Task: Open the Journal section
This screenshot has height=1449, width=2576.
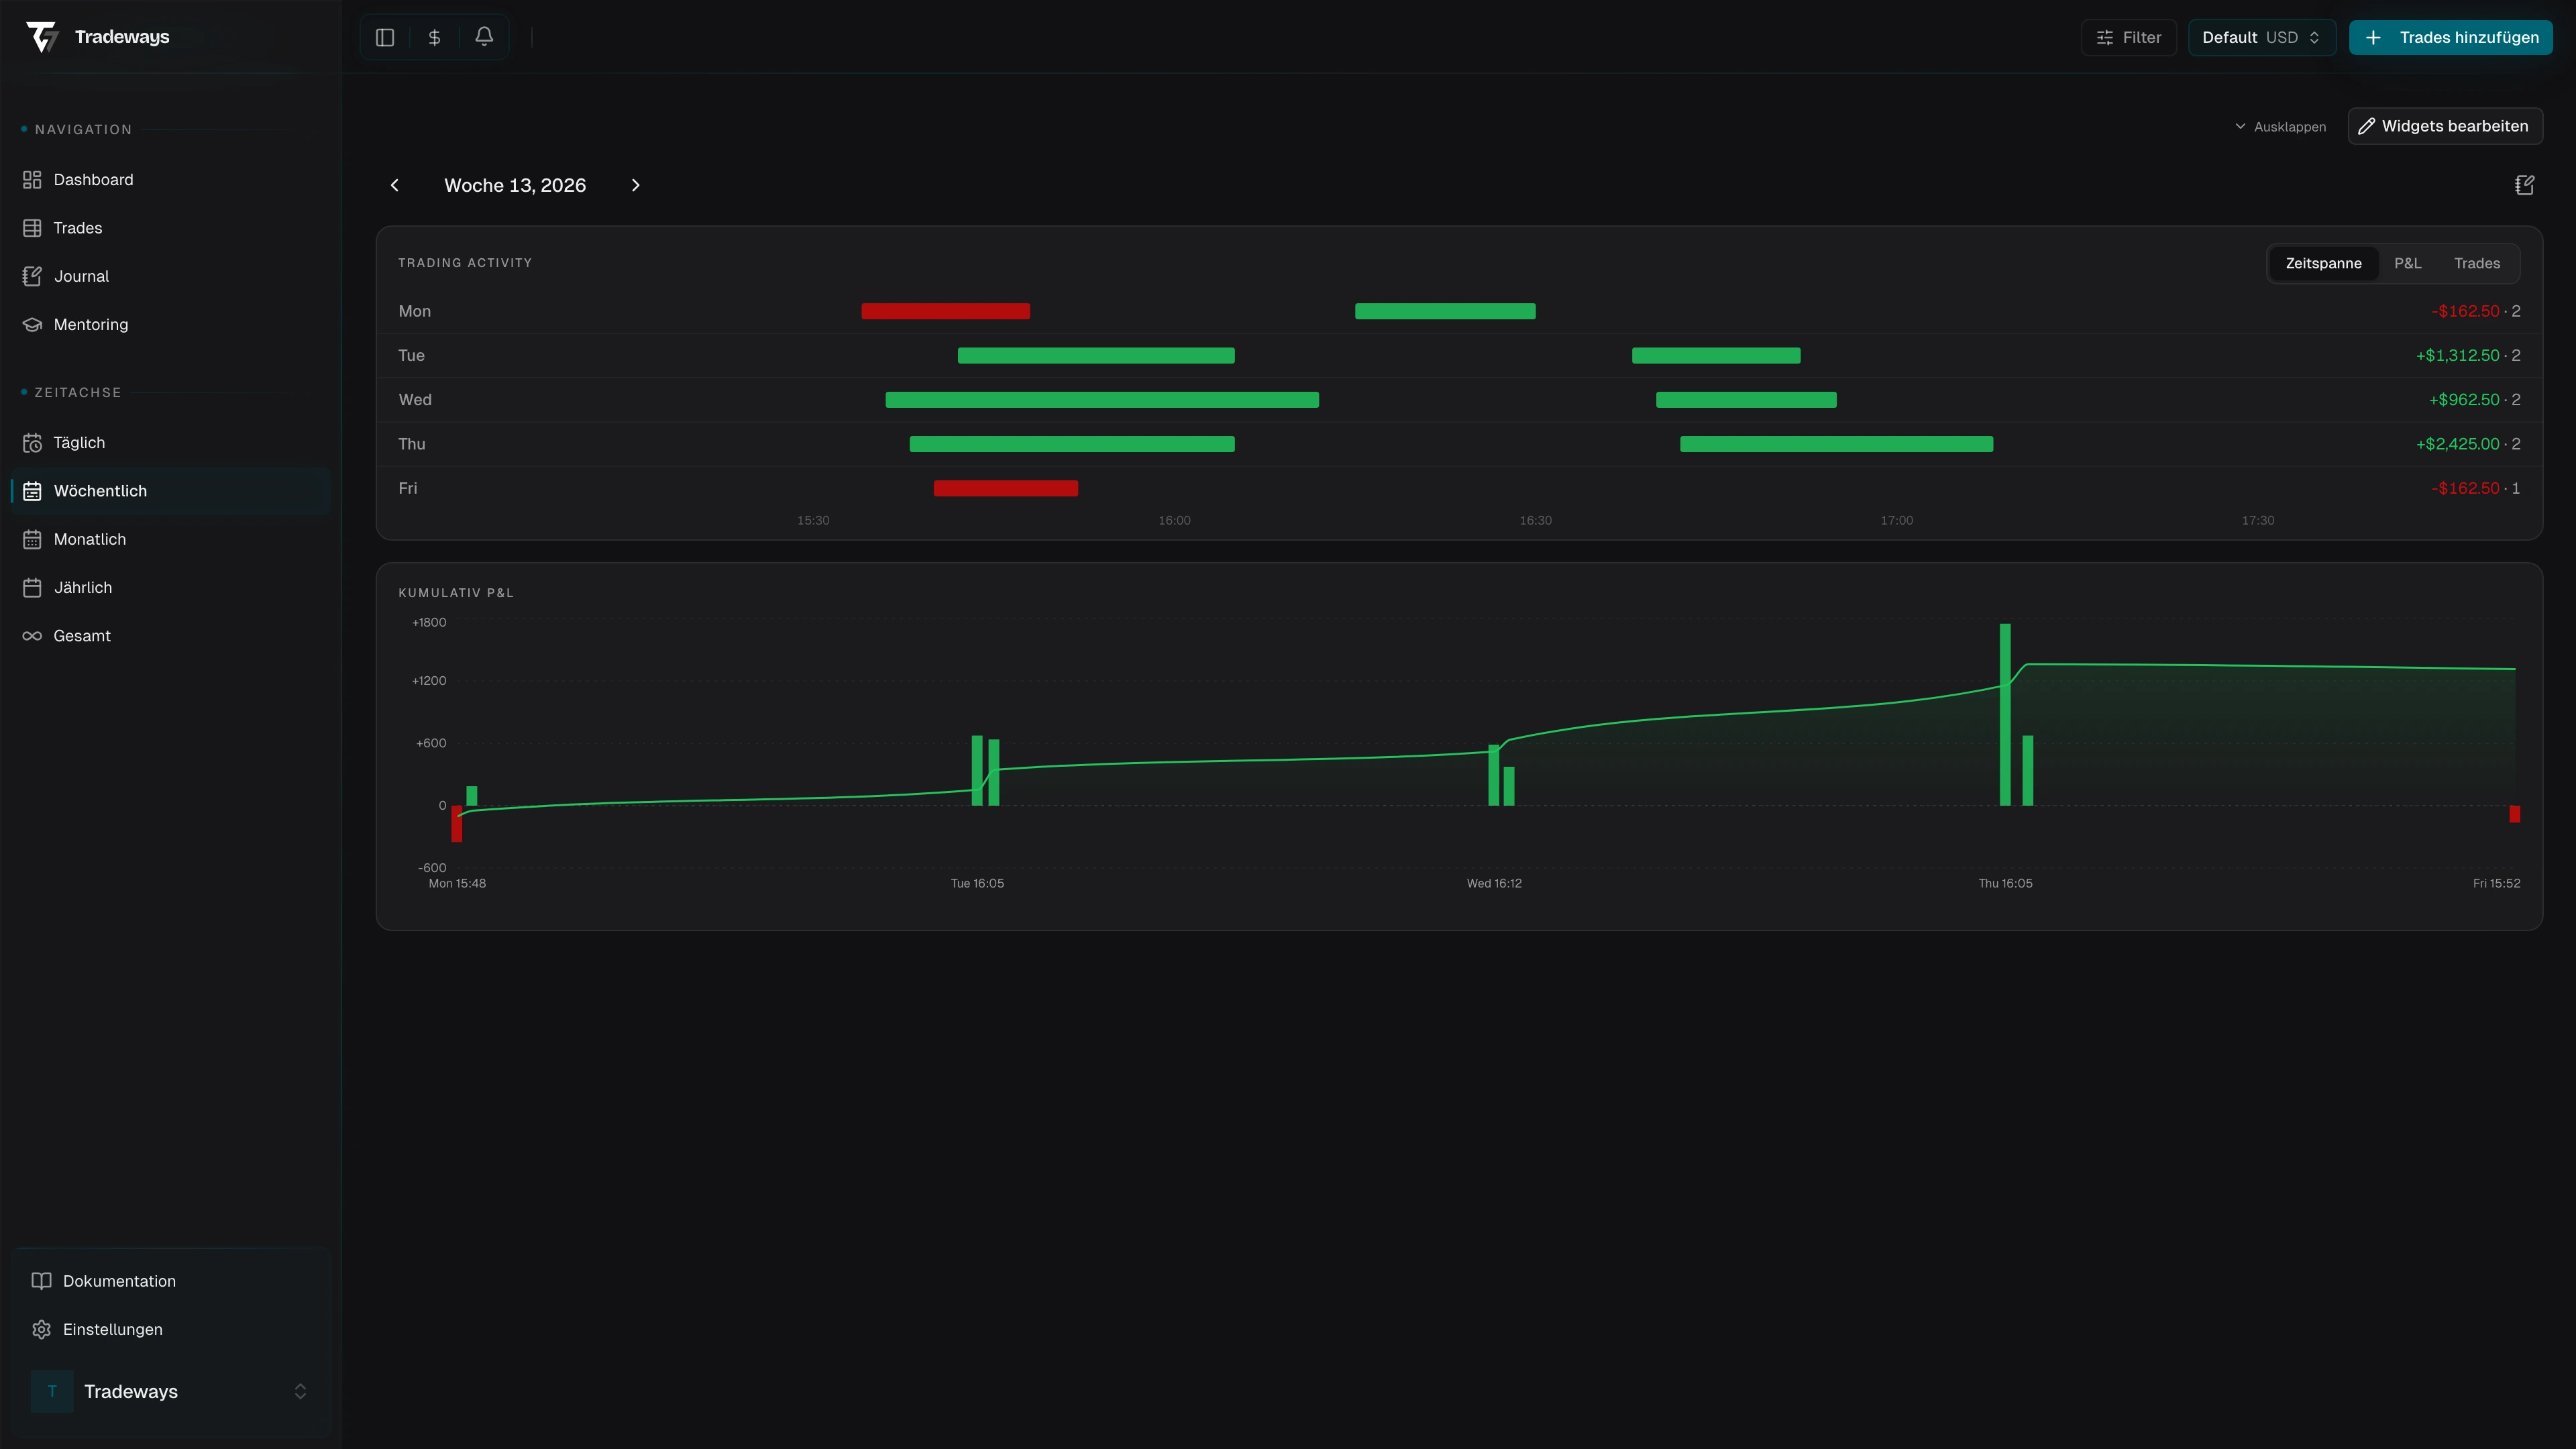Action: (x=80, y=276)
